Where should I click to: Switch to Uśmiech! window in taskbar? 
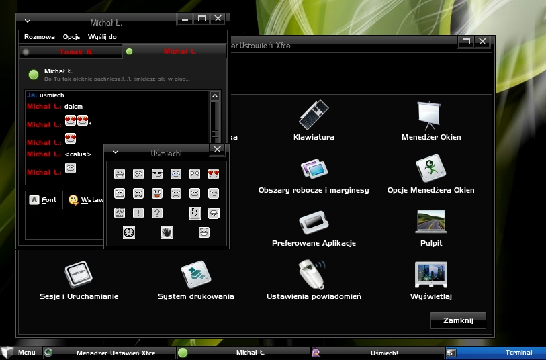click(x=378, y=353)
